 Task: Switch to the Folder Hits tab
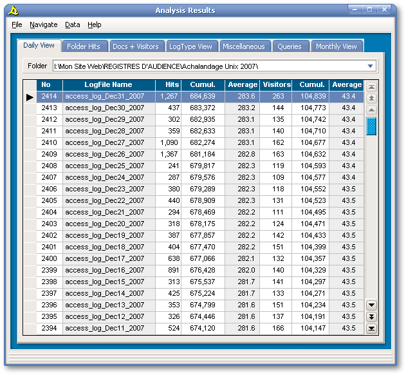pyautogui.click(x=84, y=46)
